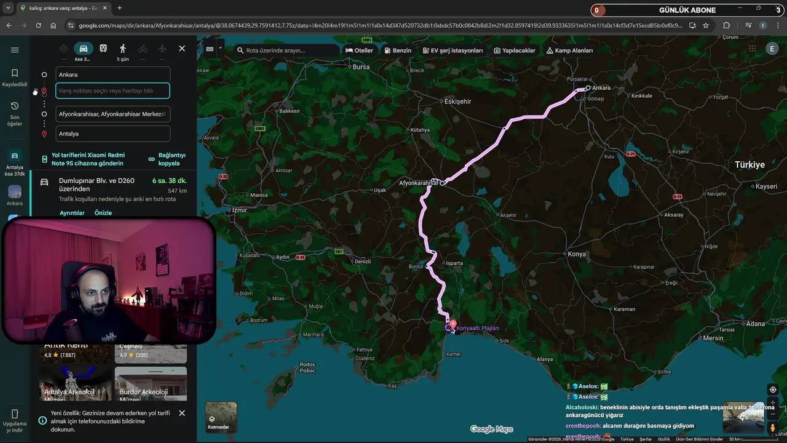This screenshot has width=787, height=443.
Task: Open Burdur Arkeoloji Müzesi card
Action: [151, 384]
